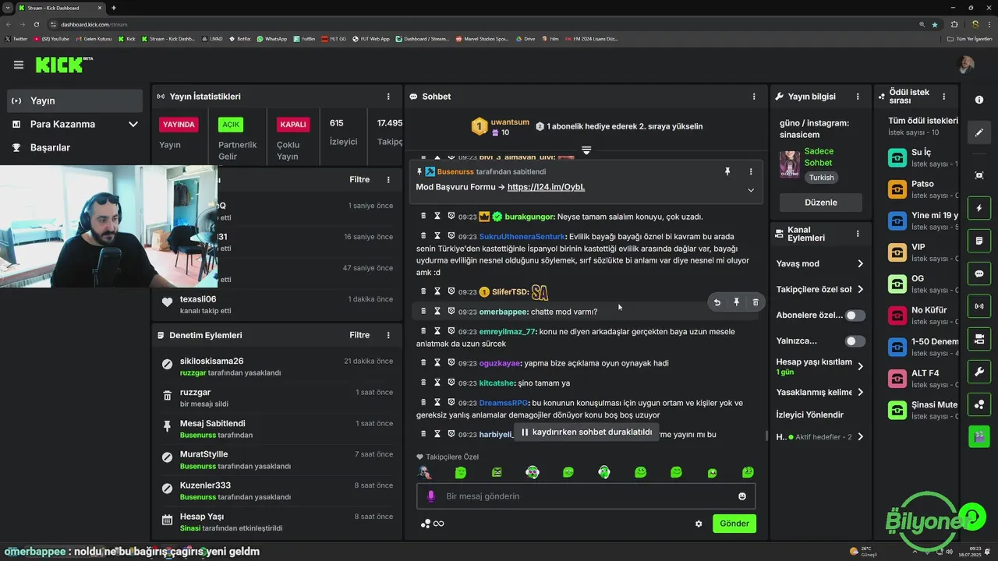The width and height of the screenshot is (998, 561).
Task: Click the Su İç reward icon
Action: [897, 158]
